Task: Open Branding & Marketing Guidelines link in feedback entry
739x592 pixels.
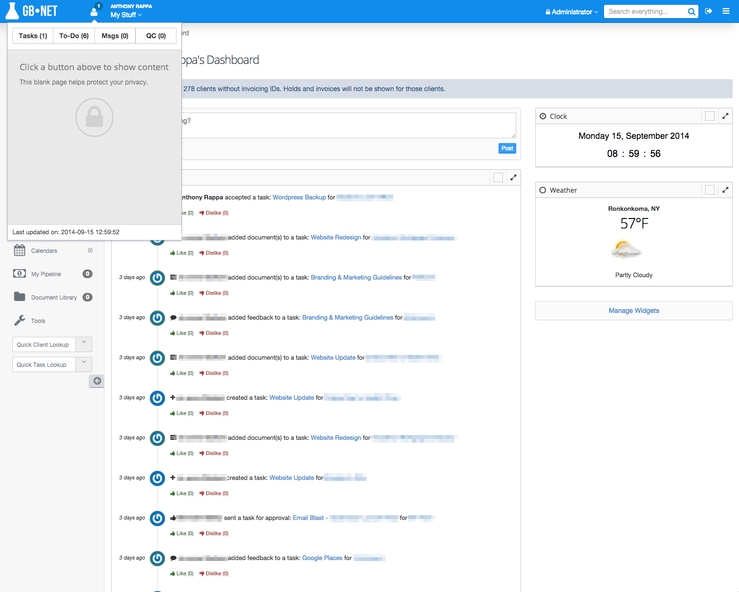Action: click(348, 317)
